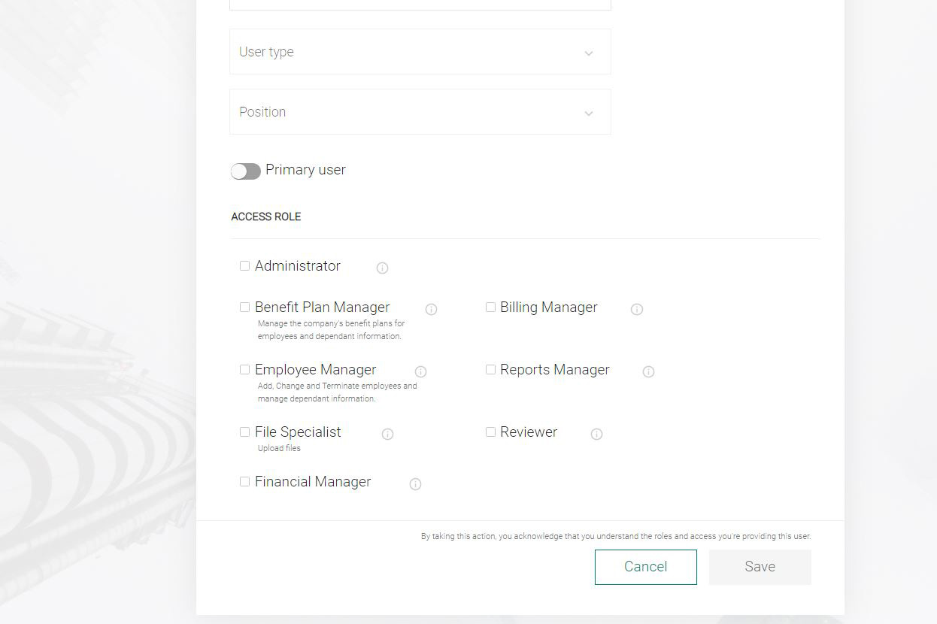Check the Financial Manager checkbox
Image resolution: width=937 pixels, height=624 pixels.
pos(244,481)
